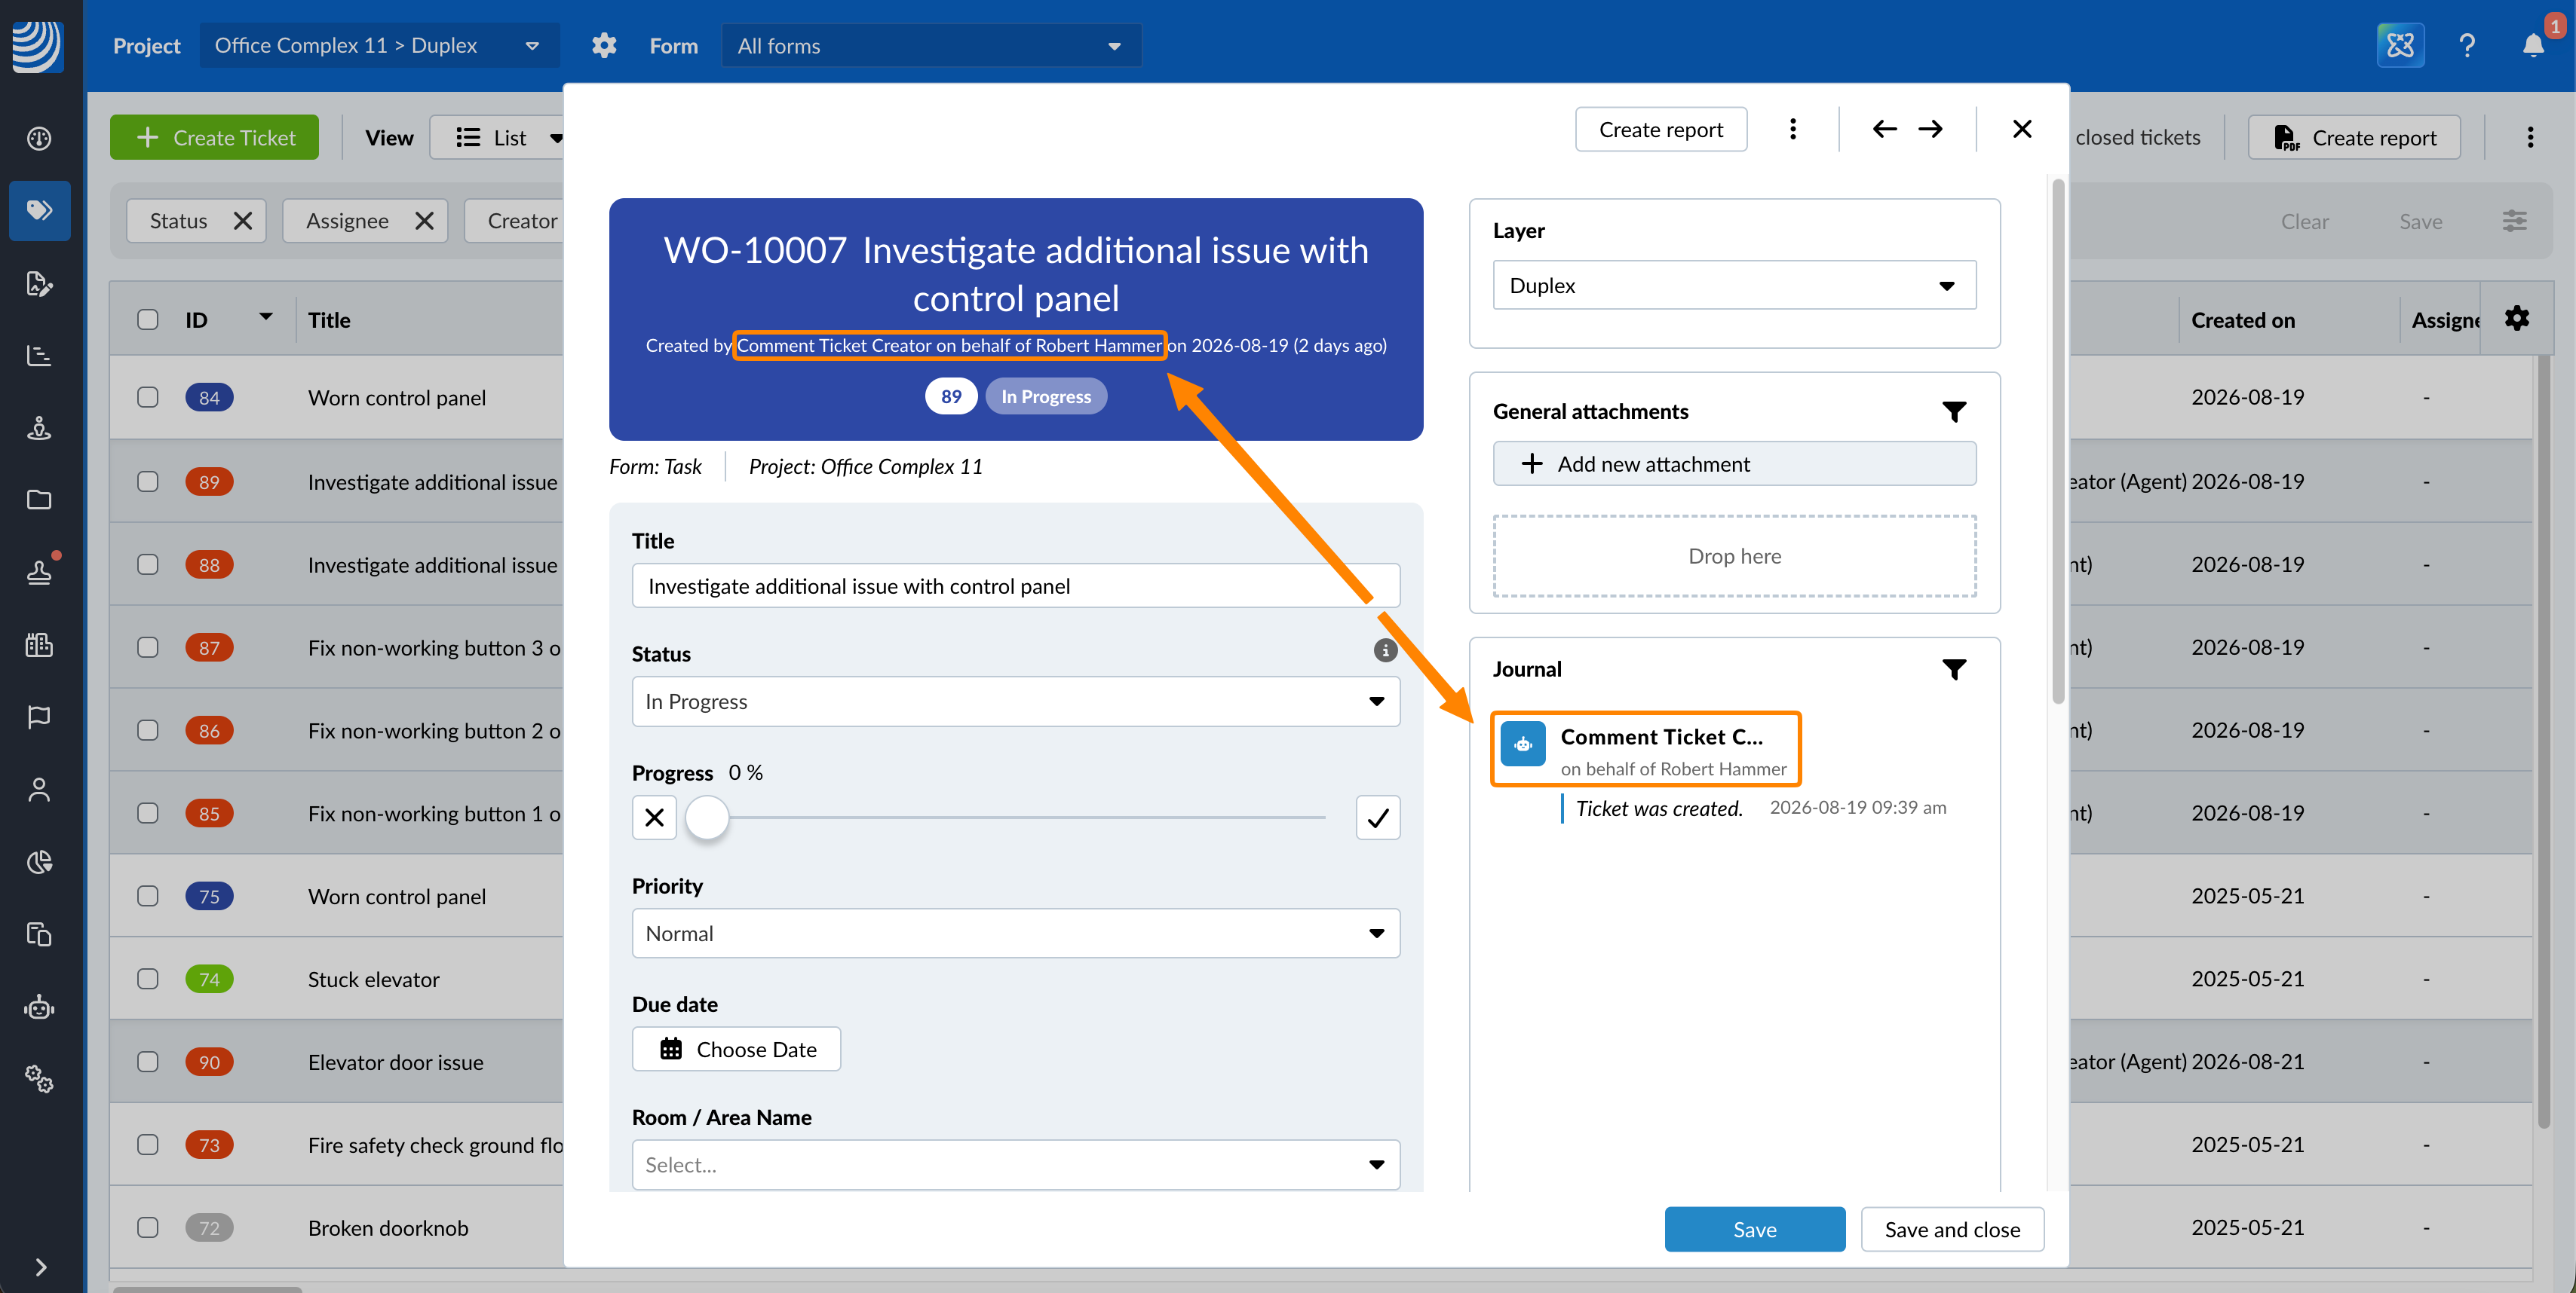Sort by the ID column arrow

click(x=266, y=318)
